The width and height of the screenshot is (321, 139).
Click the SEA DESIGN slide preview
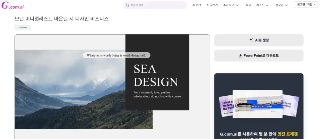point(112,87)
